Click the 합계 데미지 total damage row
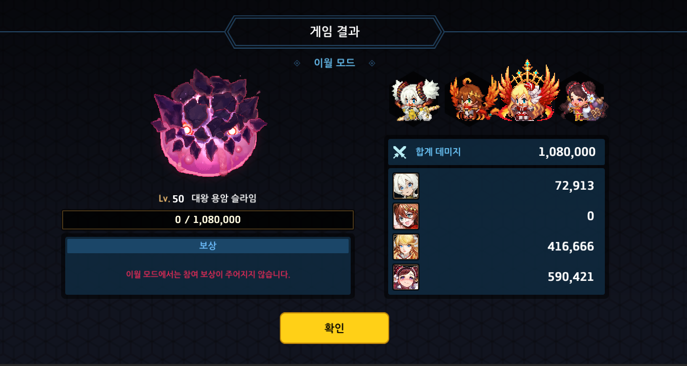This screenshot has width=687, height=366. coord(497,152)
